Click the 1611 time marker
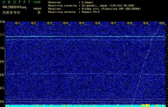168x107 pixels. tap(17, 23)
